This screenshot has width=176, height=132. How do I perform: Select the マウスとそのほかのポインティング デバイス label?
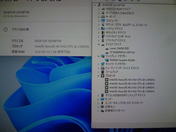point(125,95)
